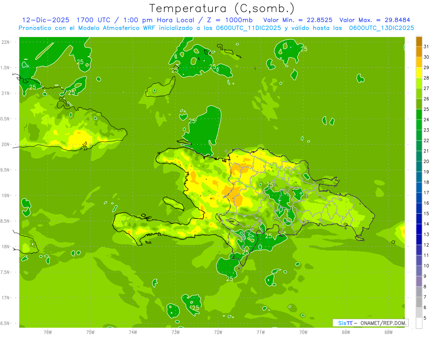Click the legend swatch between 30 and 31
Viewport: 436px width, 337px height.
[419, 52]
